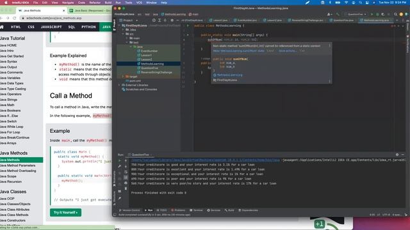Click More actions link in the error popup
The image size is (410, 230).
pos(288,51)
